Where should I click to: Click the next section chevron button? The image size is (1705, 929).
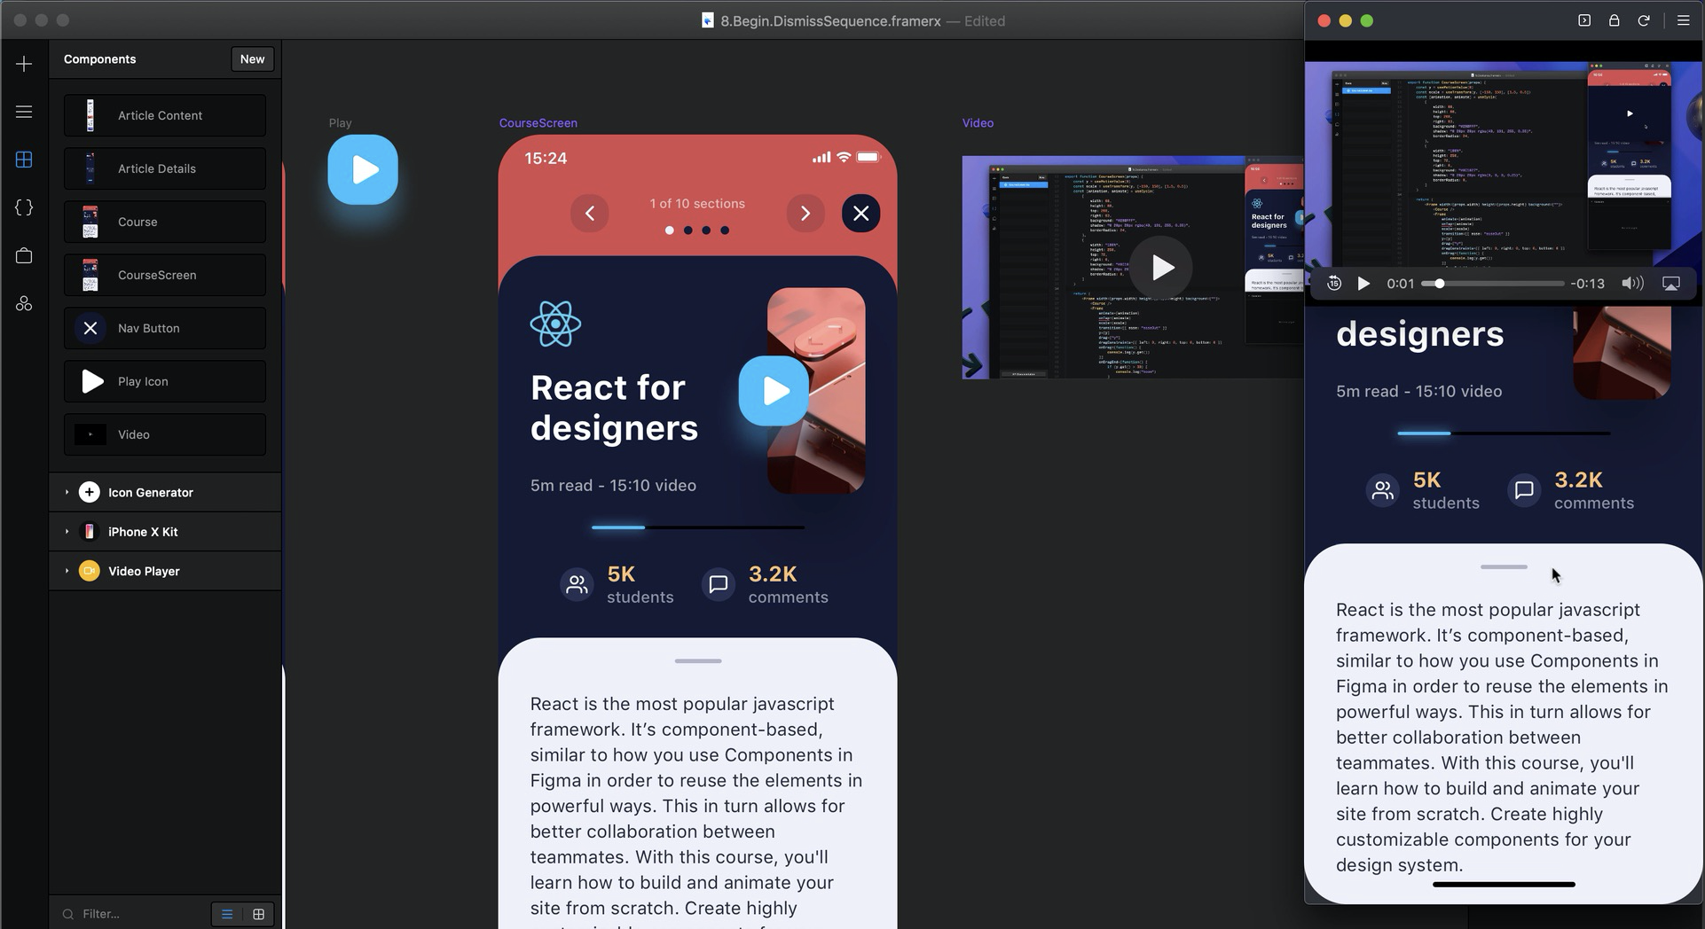coord(805,214)
